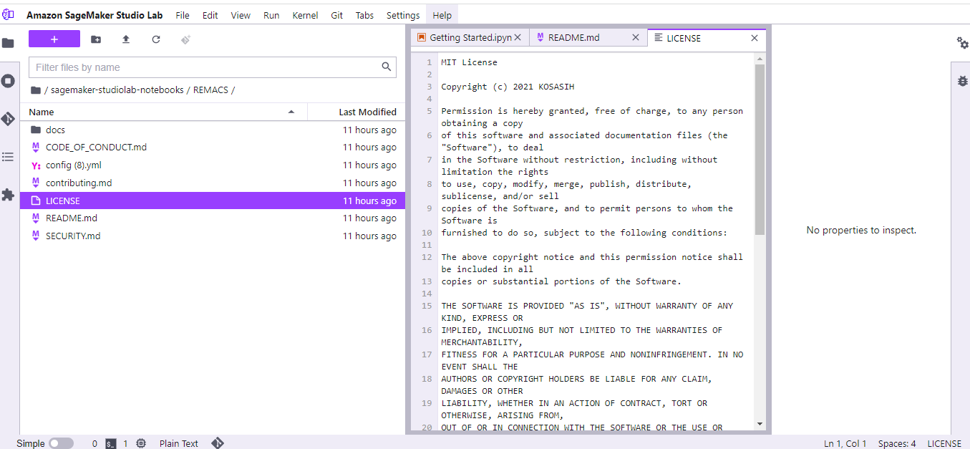
Task: Close the LICENSE tab
Action: pos(755,38)
